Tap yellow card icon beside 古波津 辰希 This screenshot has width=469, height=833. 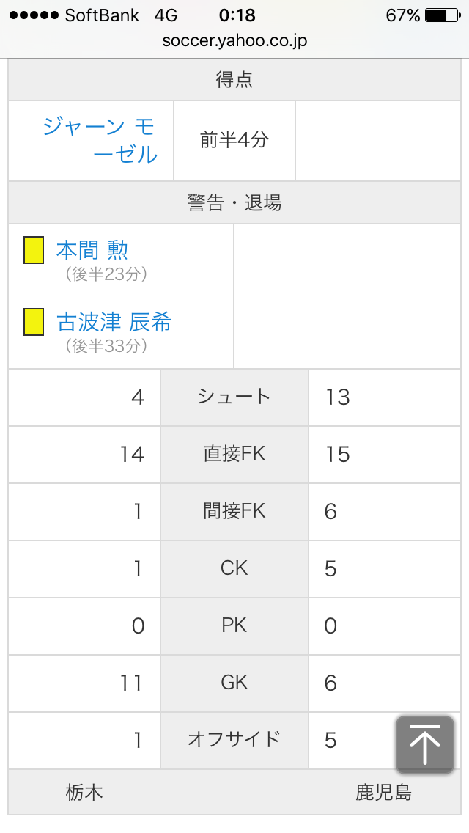tap(34, 322)
